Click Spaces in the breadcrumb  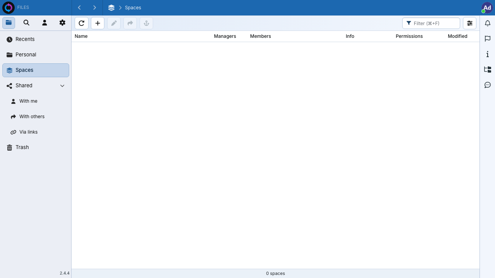133,8
